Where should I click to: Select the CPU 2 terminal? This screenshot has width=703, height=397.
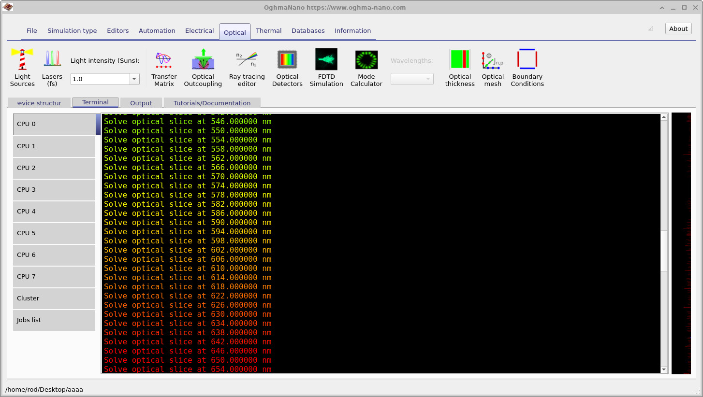[x=54, y=168]
